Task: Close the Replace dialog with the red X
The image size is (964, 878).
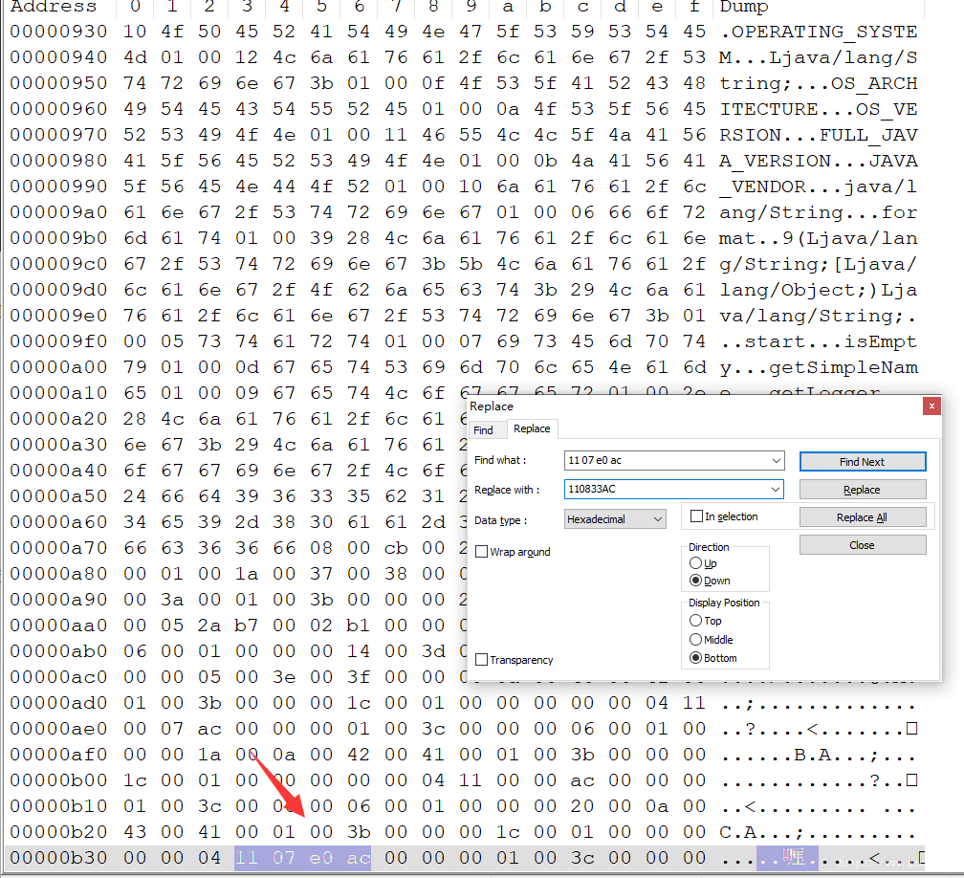Action: pyautogui.click(x=931, y=406)
